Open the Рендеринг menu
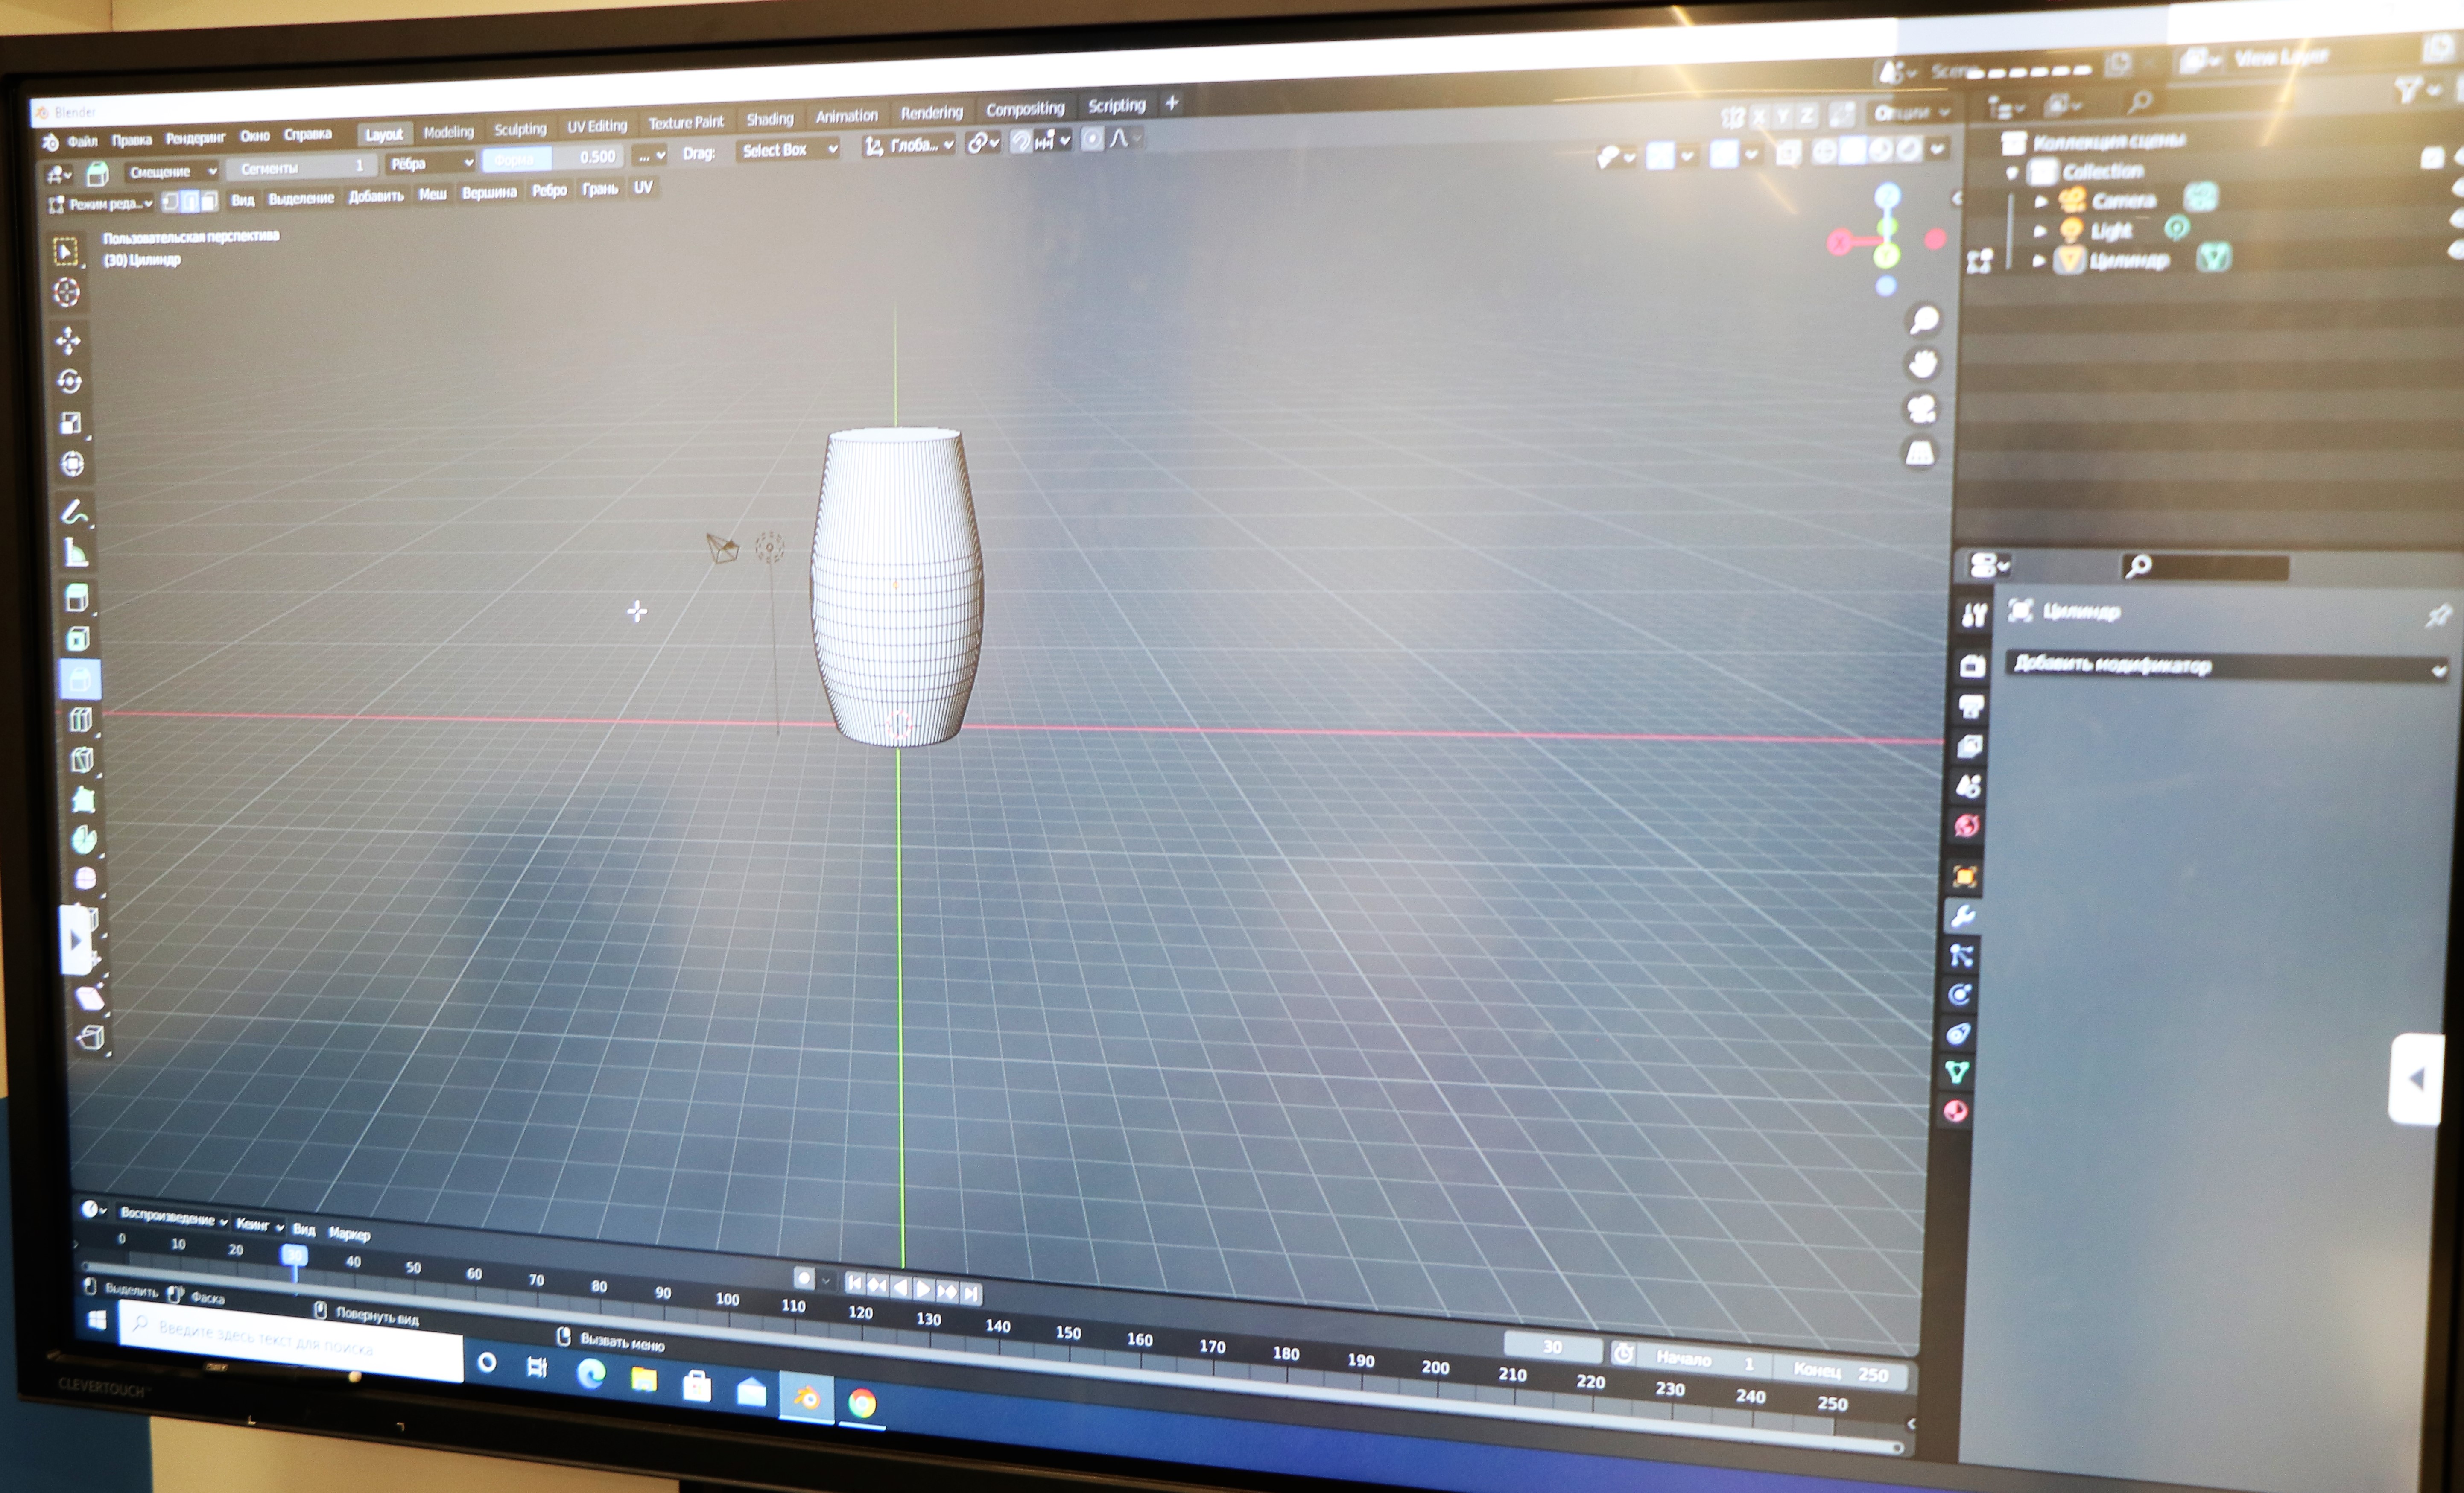 [195, 138]
